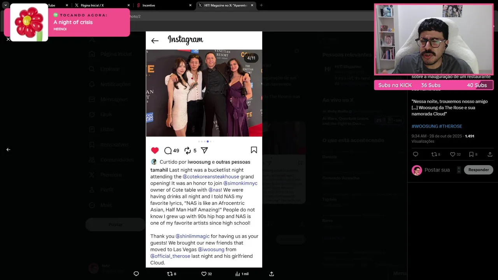Go to the previous photo using left arrow
498x280 pixels.
point(8,149)
